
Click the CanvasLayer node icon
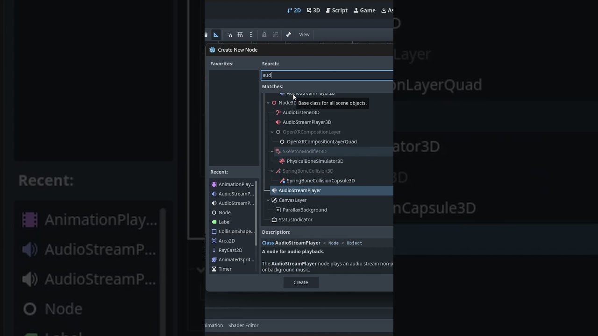tap(274, 200)
